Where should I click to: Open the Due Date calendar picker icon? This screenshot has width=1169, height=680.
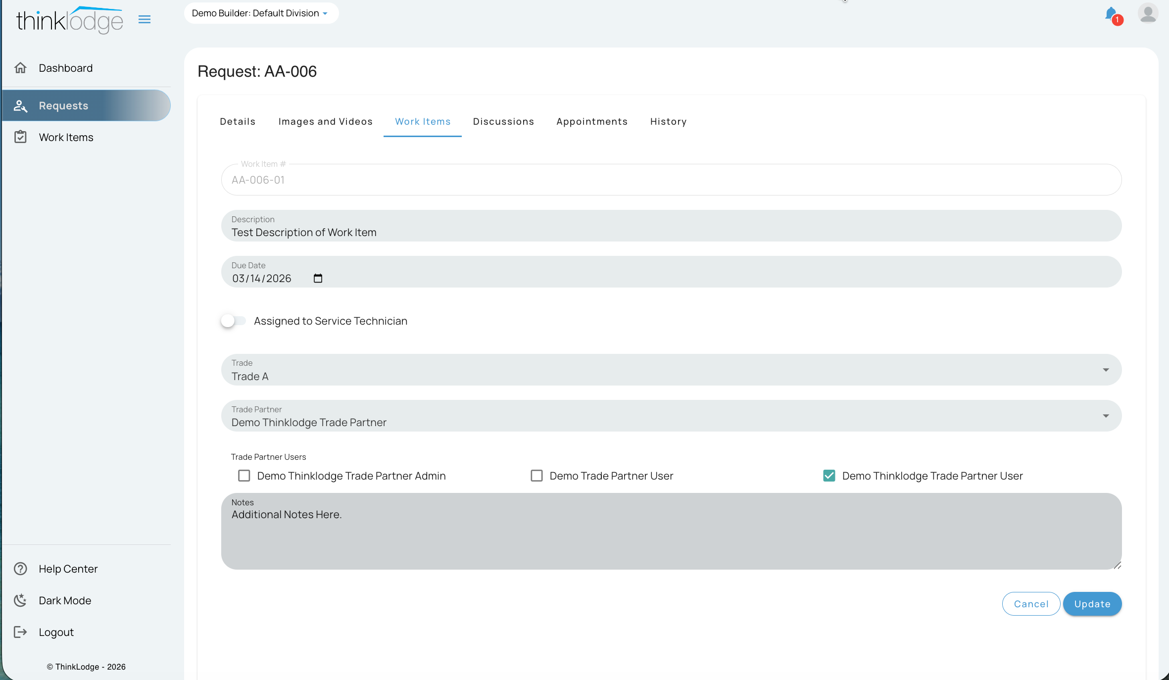pyautogui.click(x=318, y=278)
